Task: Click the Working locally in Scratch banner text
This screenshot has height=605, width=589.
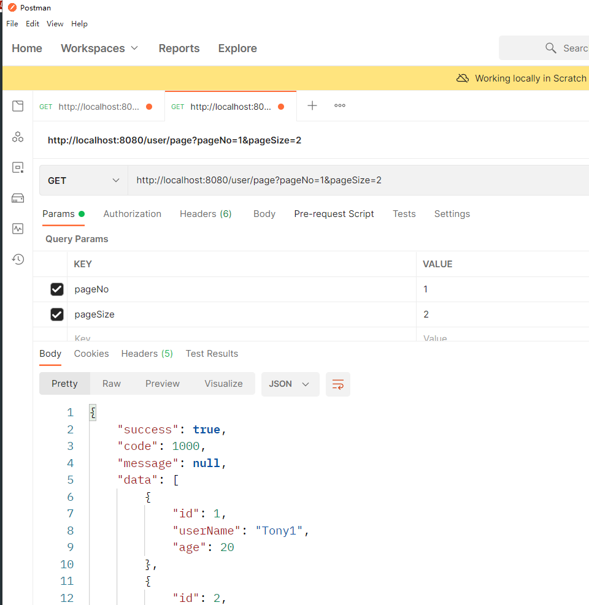Action: pos(531,78)
